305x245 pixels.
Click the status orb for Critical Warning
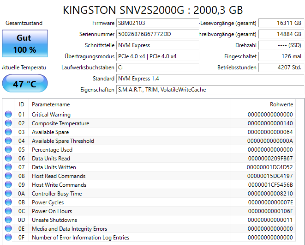[8, 114]
